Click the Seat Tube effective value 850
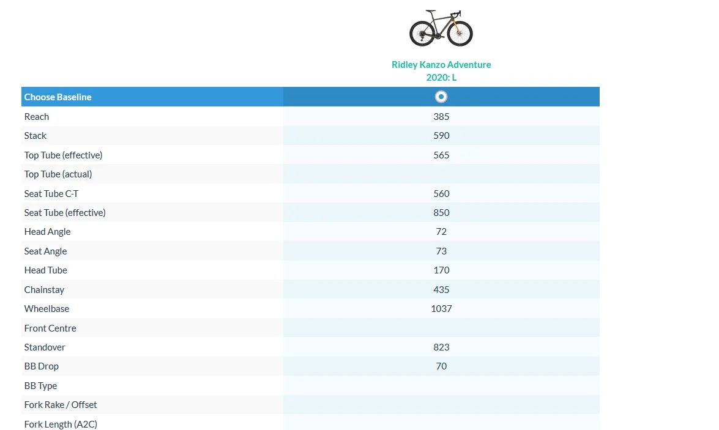 [441, 213]
